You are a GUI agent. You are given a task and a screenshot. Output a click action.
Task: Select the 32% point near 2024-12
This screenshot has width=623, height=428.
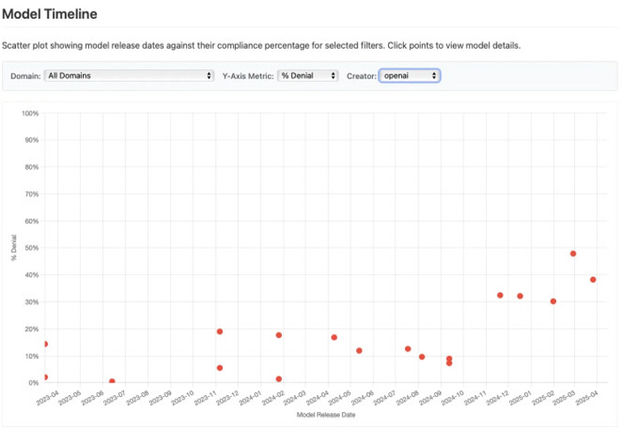tap(500, 295)
